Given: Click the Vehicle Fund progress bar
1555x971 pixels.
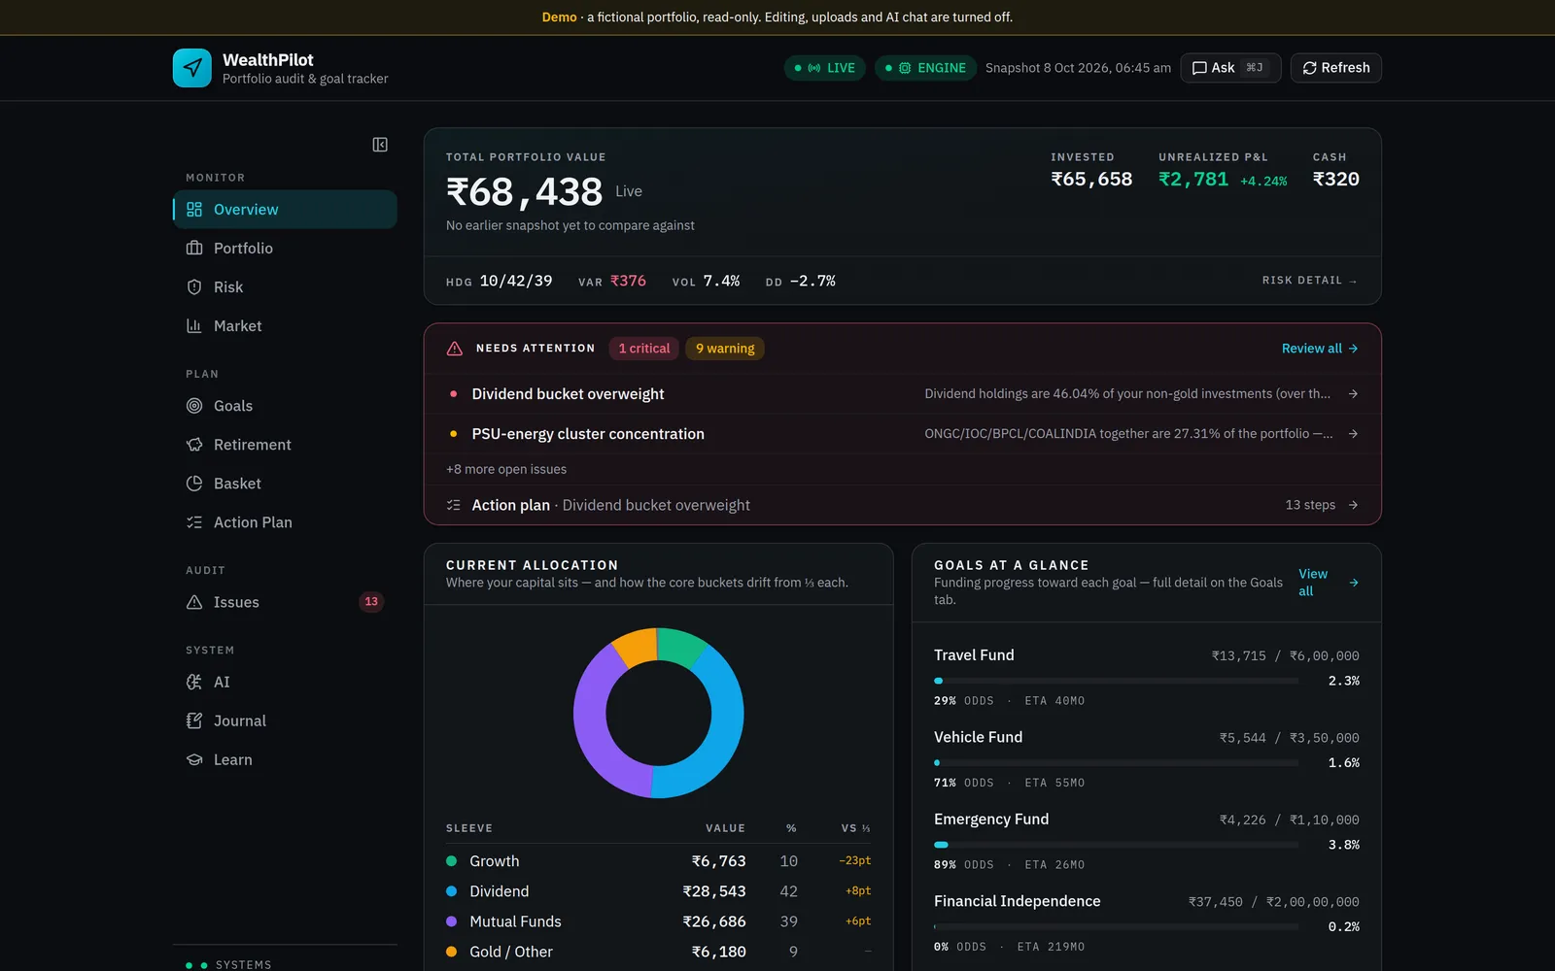Looking at the screenshot, I should pyautogui.click(x=1116, y=763).
